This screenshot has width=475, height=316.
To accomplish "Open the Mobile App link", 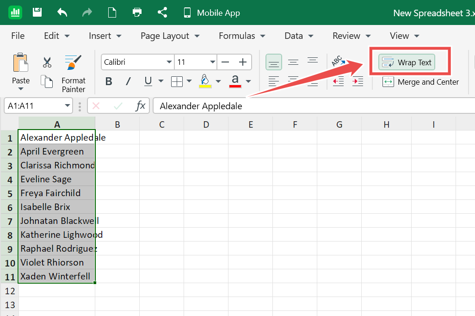I will 212,13.
